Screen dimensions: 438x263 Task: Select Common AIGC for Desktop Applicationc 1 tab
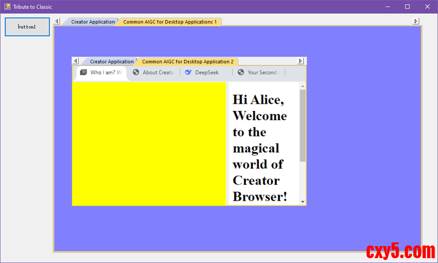[x=169, y=22]
